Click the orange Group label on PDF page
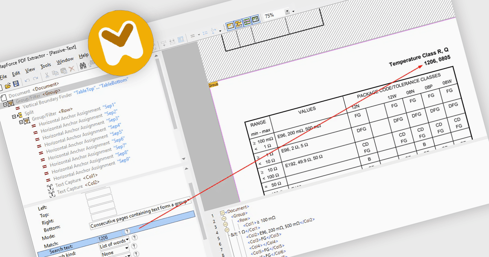 (x=214, y=85)
